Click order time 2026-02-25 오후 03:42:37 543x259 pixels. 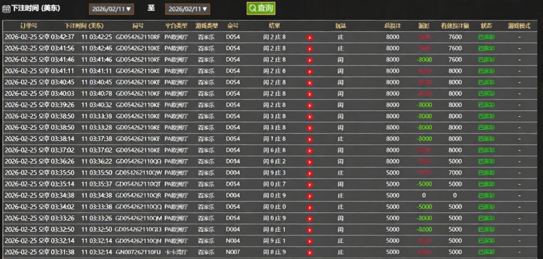40,37
